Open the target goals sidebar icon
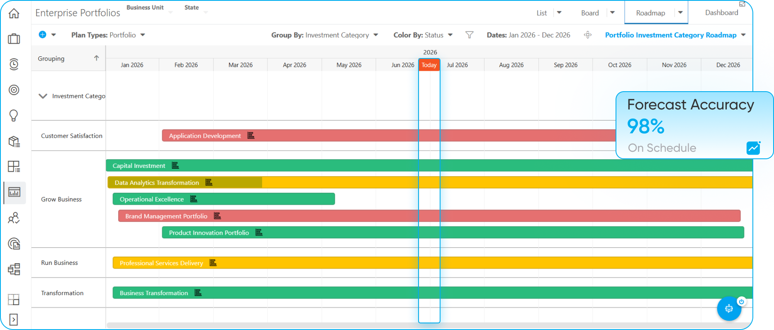 [x=14, y=90]
